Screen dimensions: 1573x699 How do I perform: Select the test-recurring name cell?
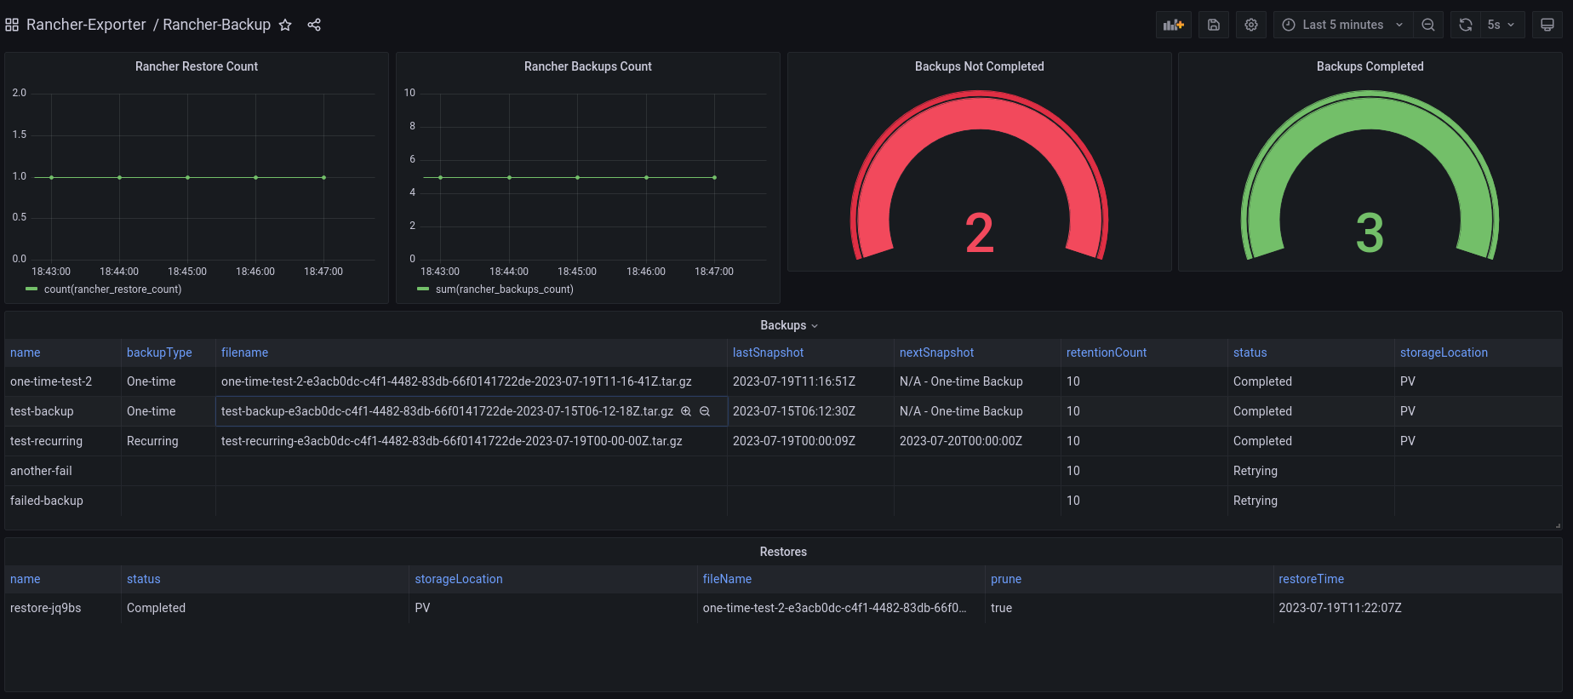[63, 441]
